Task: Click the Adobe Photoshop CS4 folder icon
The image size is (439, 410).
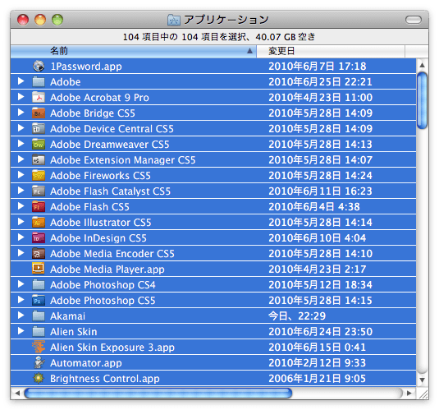Action: 39,284
